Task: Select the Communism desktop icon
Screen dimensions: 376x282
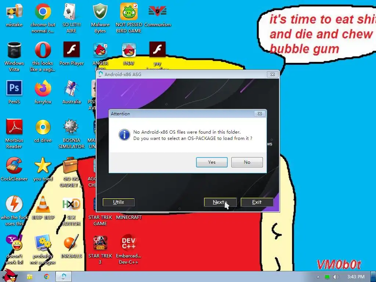Action: pyautogui.click(x=157, y=15)
